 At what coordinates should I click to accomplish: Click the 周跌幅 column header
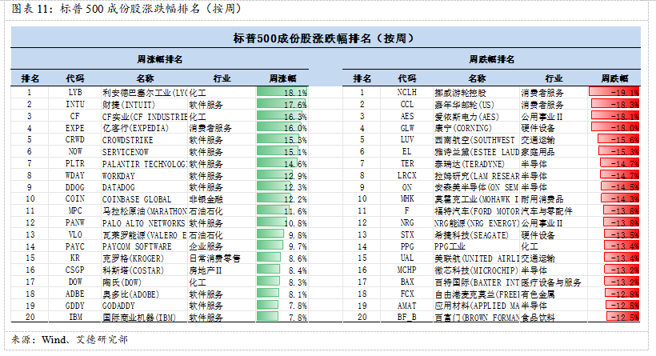[614, 78]
